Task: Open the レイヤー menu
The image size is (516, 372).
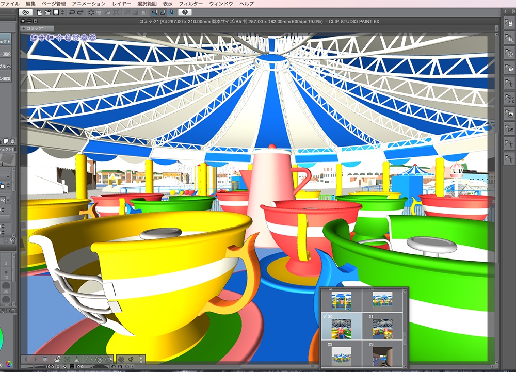Action: [121, 4]
